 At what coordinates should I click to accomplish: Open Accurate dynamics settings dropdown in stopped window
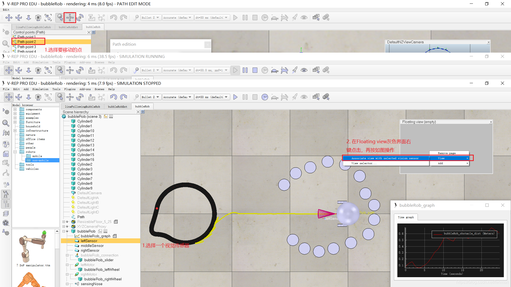(177, 97)
